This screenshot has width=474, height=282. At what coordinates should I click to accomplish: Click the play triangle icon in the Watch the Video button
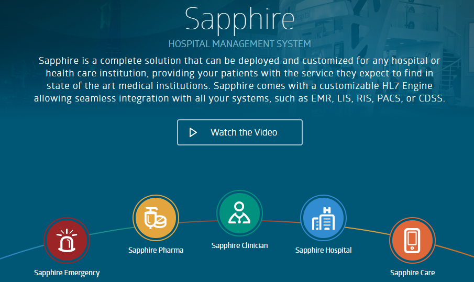[x=193, y=132]
